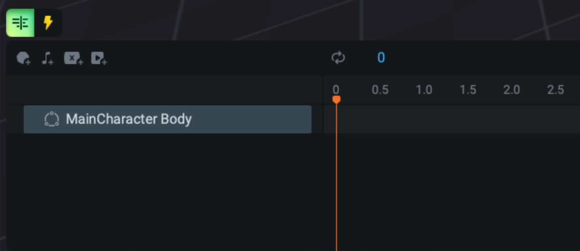Viewport: 580px width, 251px height.
Task: Add a new video playback track
Action: [99, 58]
